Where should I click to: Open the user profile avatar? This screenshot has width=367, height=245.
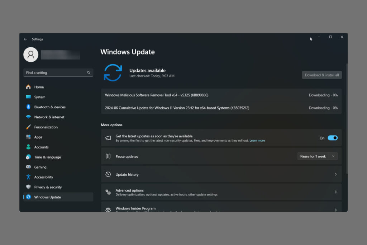[x=31, y=55]
